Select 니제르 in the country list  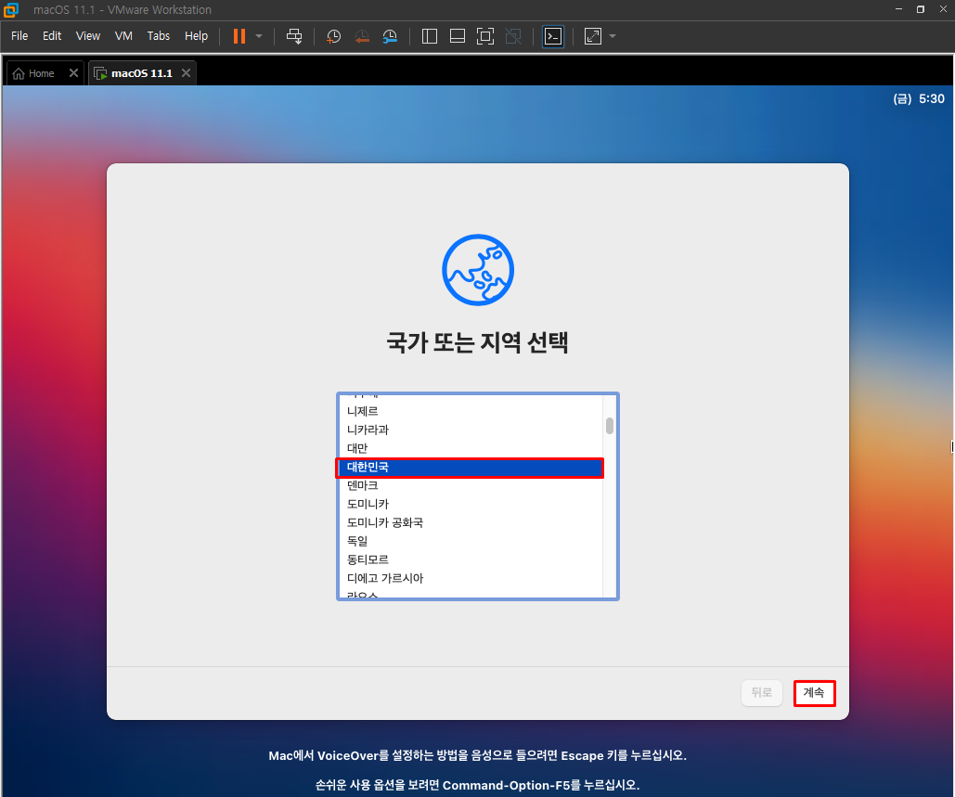click(x=470, y=412)
